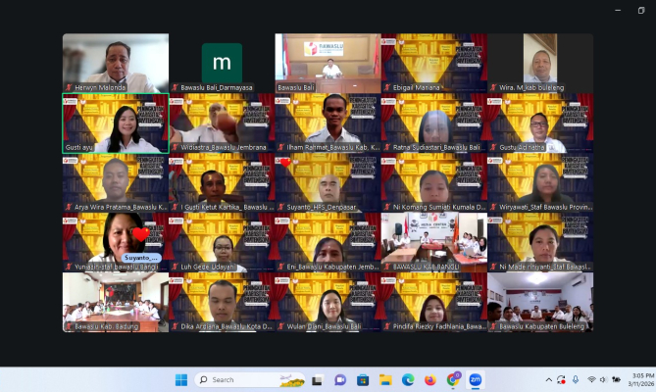Open the Windows Start menu
656x392 pixels.
(180, 379)
